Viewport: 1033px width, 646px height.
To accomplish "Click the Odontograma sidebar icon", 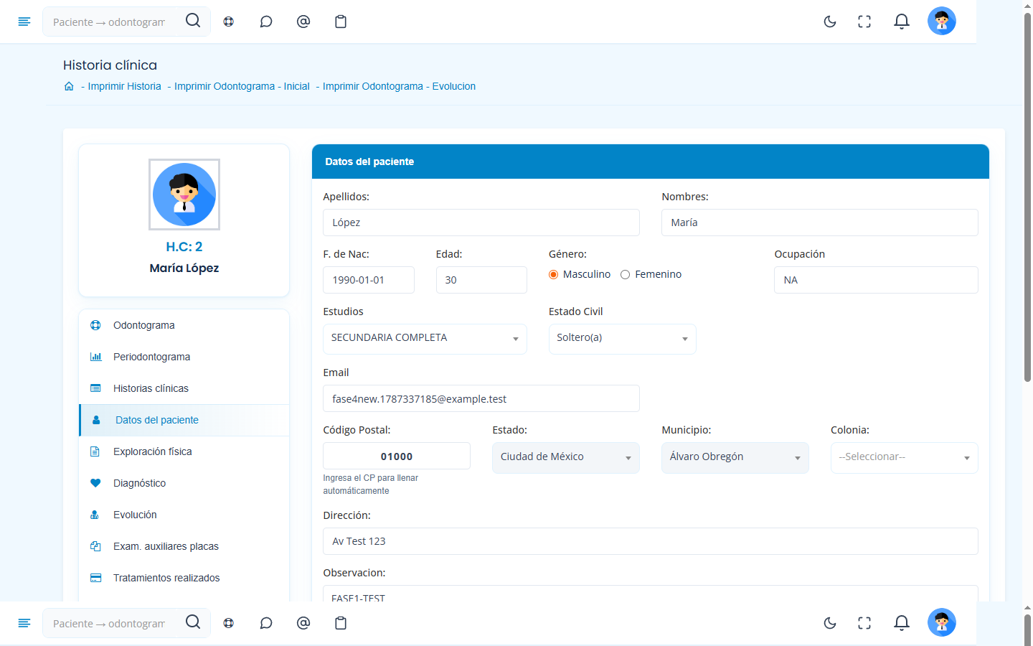I will pyautogui.click(x=95, y=325).
